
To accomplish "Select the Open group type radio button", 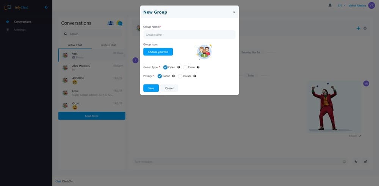I will [166, 67].
